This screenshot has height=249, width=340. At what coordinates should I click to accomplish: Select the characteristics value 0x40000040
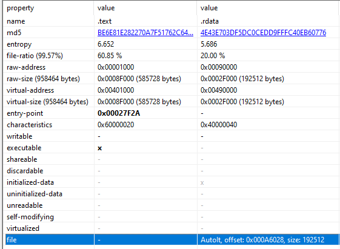click(x=219, y=125)
